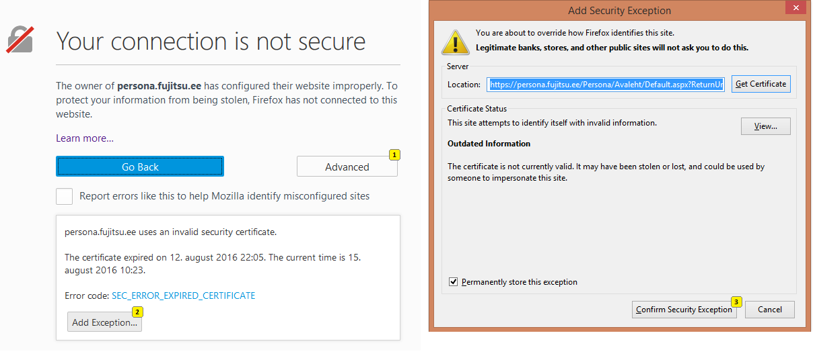813x364 pixels.
Task: Open certificate details with View...
Action: pos(765,126)
